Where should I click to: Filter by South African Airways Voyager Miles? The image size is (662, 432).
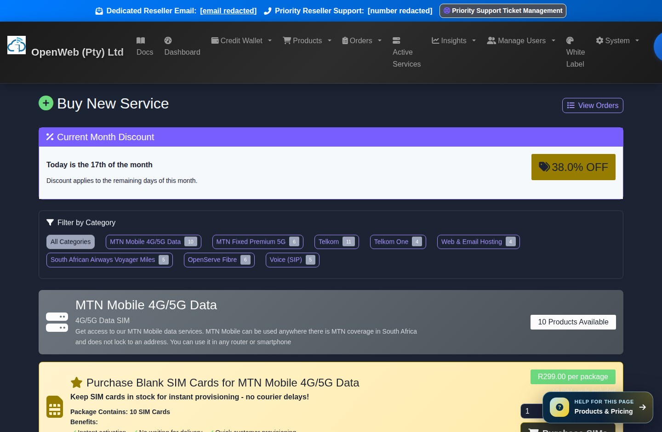109,260
